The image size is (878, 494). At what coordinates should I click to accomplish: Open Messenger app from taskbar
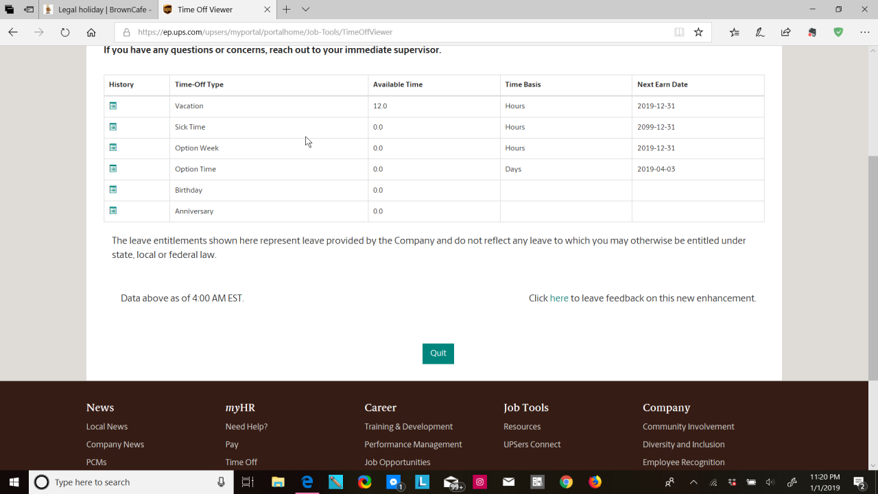point(394,482)
